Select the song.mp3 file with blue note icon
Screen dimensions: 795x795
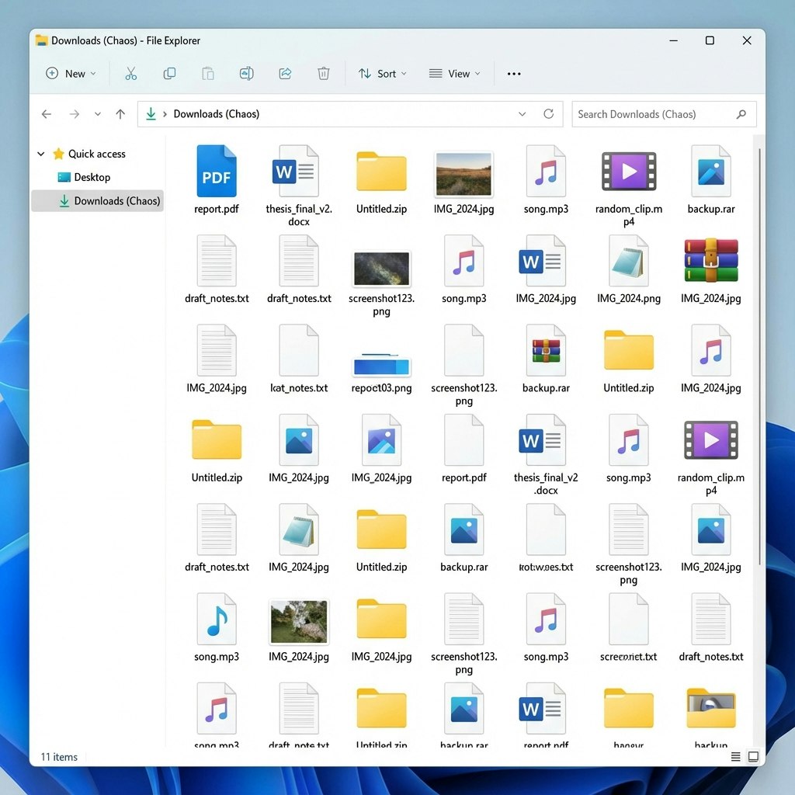click(x=217, y=620)
